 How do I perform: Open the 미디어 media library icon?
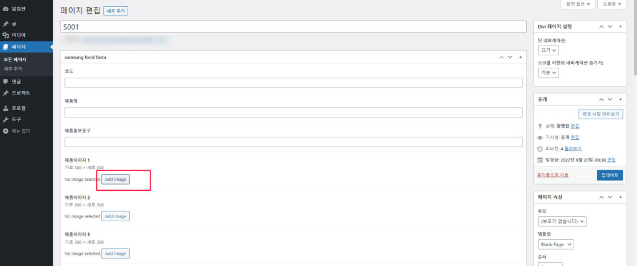point(5,35)
